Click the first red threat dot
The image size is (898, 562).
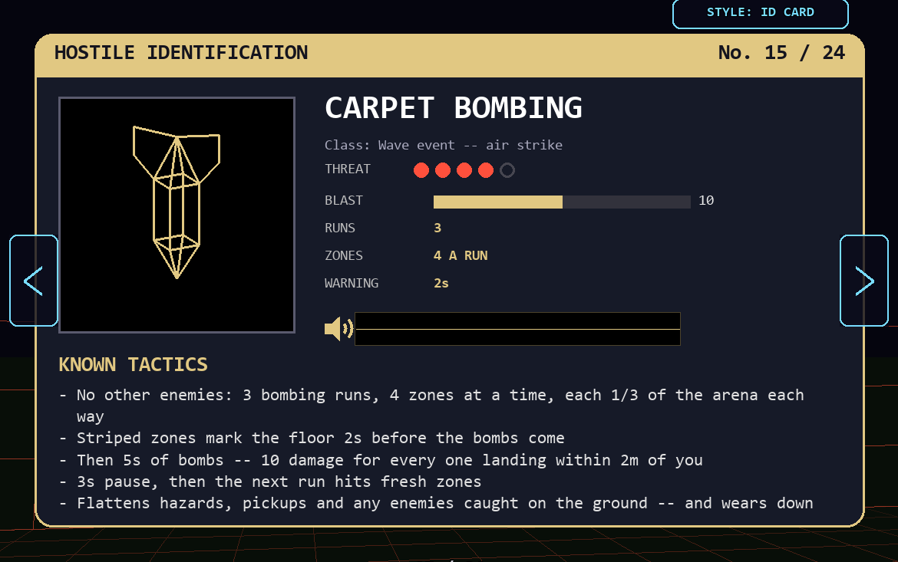[421, 170]
